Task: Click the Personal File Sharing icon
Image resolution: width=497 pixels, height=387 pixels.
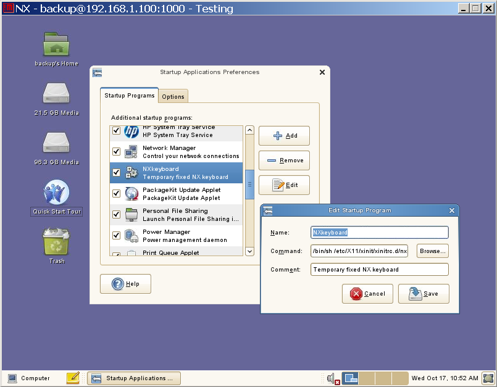Action: (x=132, y=215)
